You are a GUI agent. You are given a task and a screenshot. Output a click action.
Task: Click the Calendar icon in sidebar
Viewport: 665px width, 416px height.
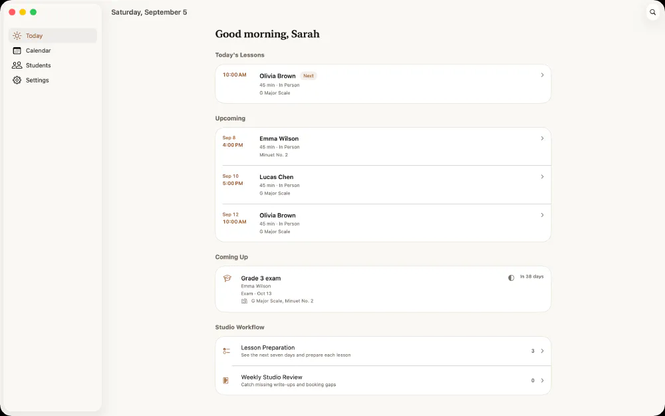click(x=17, y=51)
